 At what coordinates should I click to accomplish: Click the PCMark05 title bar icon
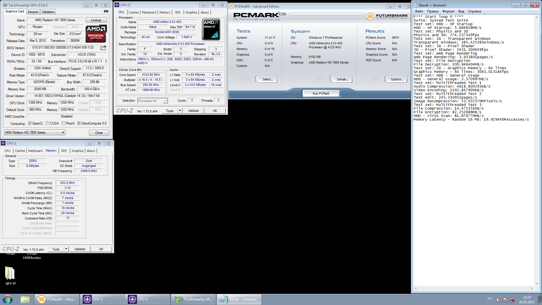tap(231, 6)
